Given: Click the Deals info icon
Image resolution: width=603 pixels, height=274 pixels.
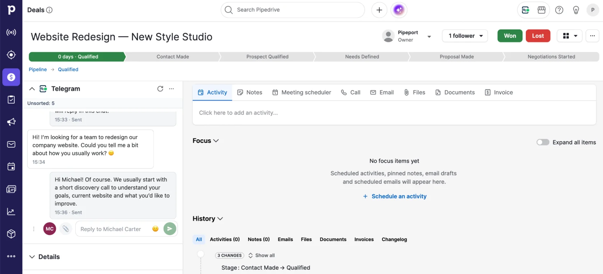Looking at the screenshot, I should (50, 10).
